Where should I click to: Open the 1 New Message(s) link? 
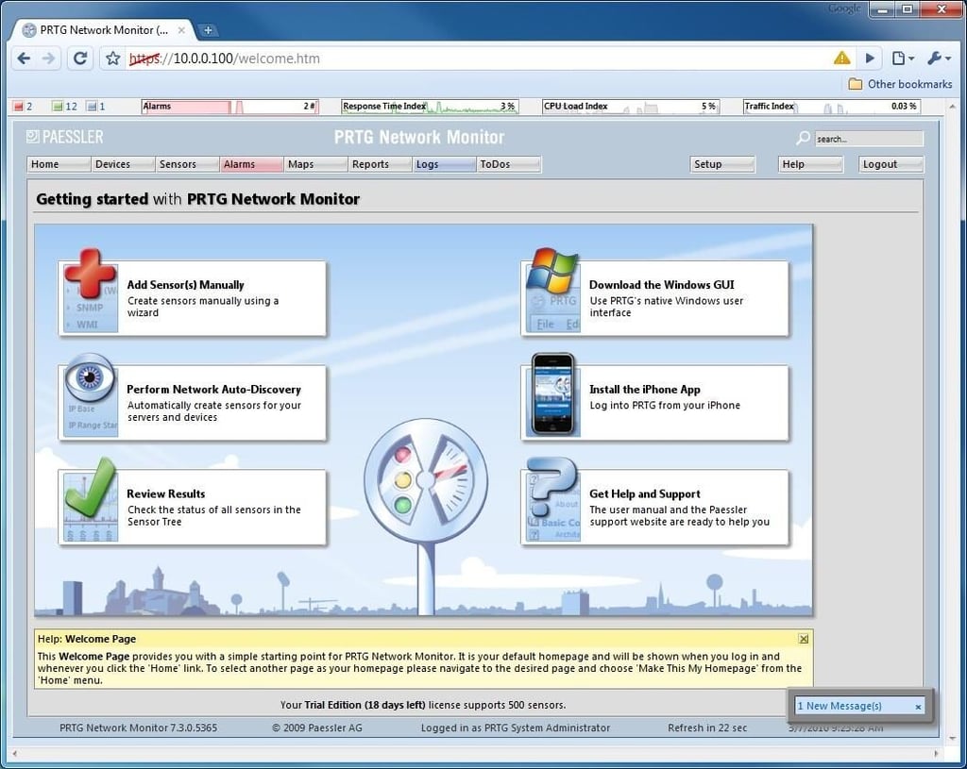840,706
